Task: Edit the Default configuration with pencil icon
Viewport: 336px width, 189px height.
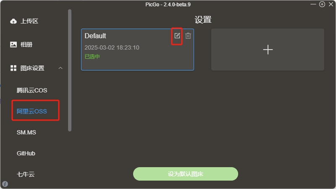Action: pyautogui.click(x=177, y=36)
